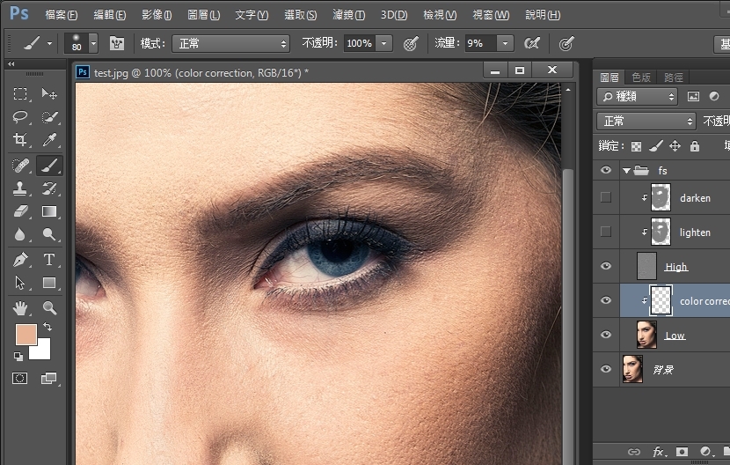Add a layer mask
730x465 pixels.
tap(682, 452)
